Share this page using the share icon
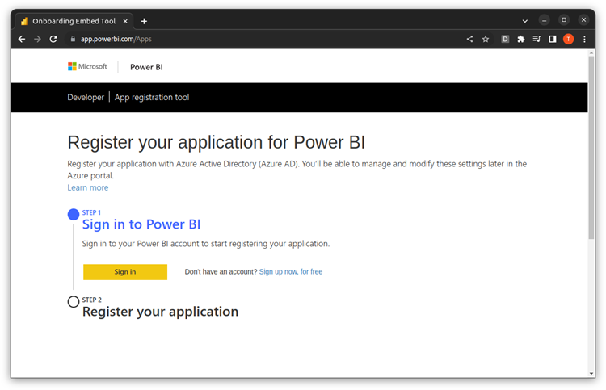The width and height of the screenshot is (606, 390). click(x=470, y=39)
